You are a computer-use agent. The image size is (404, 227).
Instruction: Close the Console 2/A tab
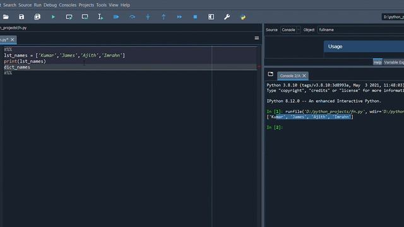[x=304, y=76]
